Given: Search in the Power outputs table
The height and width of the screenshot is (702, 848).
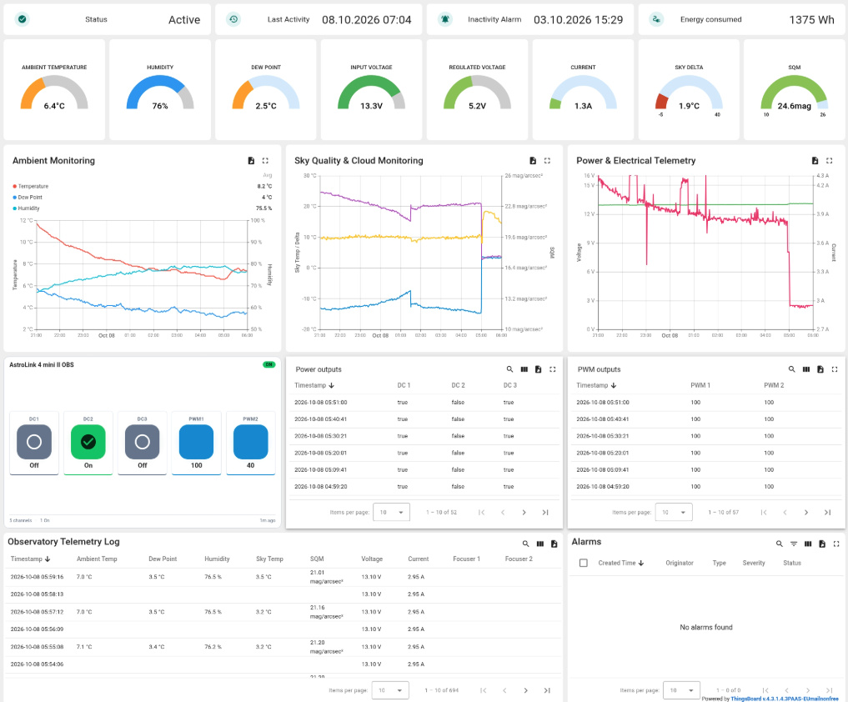Looking at the screenshot, I should click(x=509, y=369).
